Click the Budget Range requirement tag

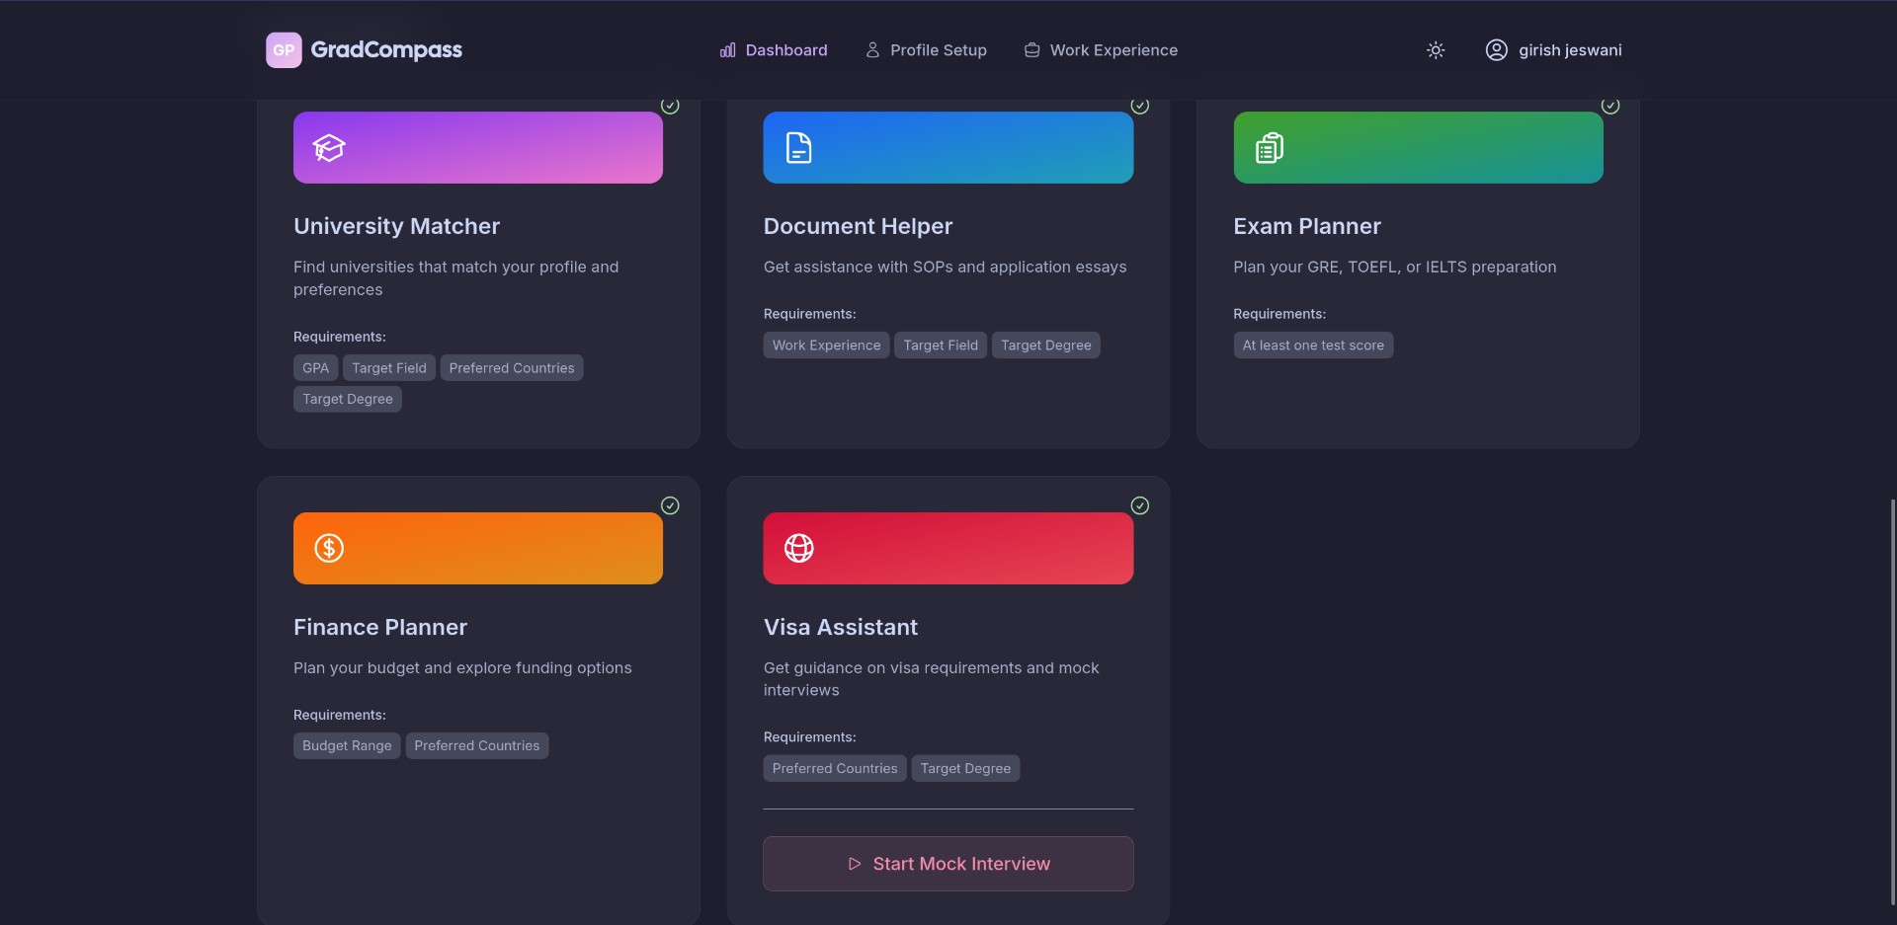[x=347, y=745]
